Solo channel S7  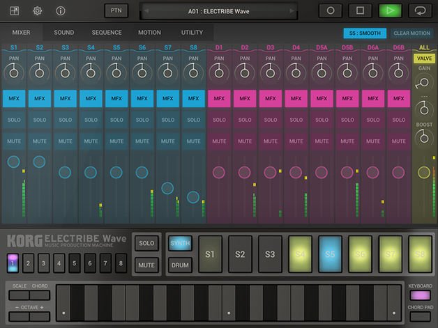coord(168,120)
